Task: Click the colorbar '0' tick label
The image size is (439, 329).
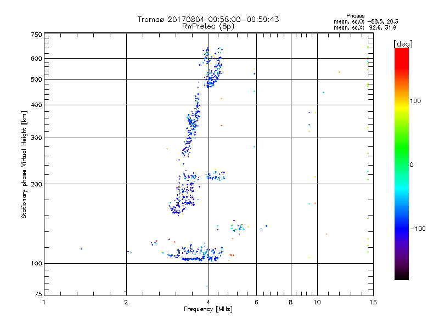Action: pyautogui.click(x=412, y=165)
